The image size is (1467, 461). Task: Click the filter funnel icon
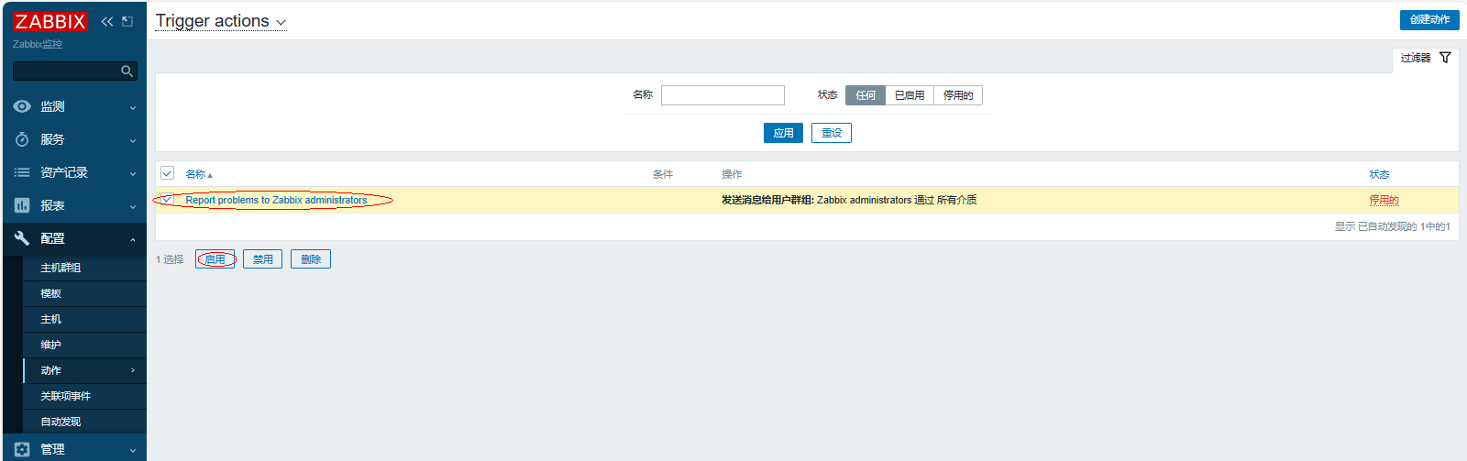coord(1445,58)
